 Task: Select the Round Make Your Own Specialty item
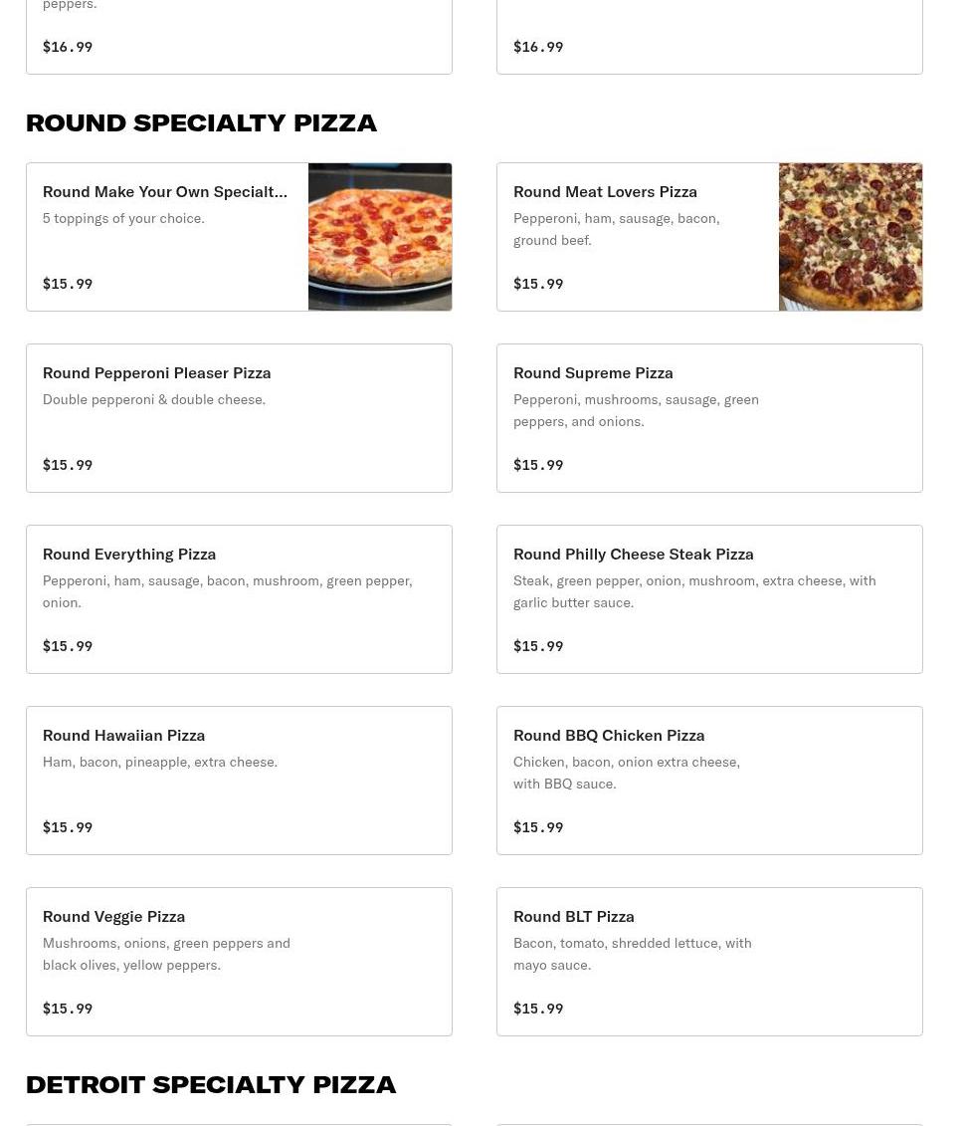coord(239,237)
